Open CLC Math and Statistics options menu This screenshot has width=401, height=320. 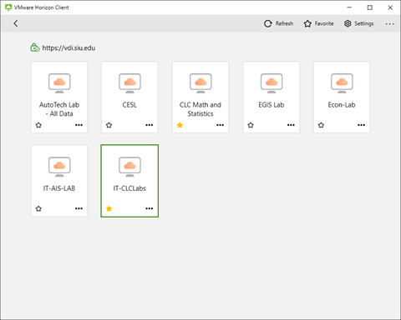coord(220,125)
